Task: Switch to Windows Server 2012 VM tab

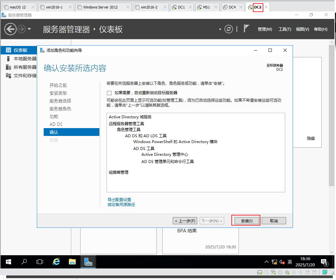Action: tap(100, 7)
